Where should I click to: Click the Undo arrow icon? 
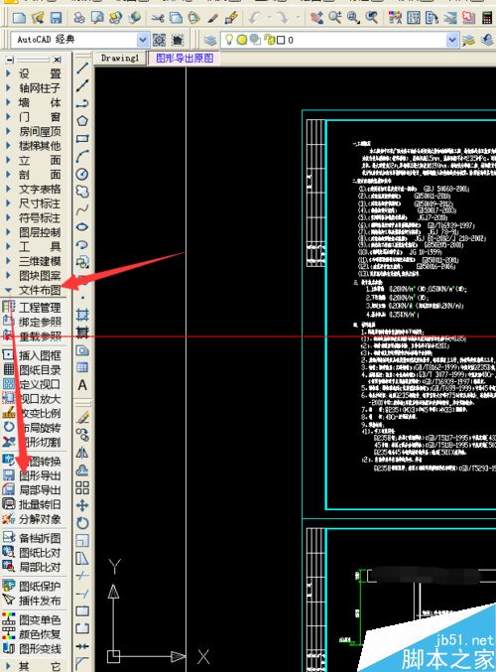tap(254, 18)
